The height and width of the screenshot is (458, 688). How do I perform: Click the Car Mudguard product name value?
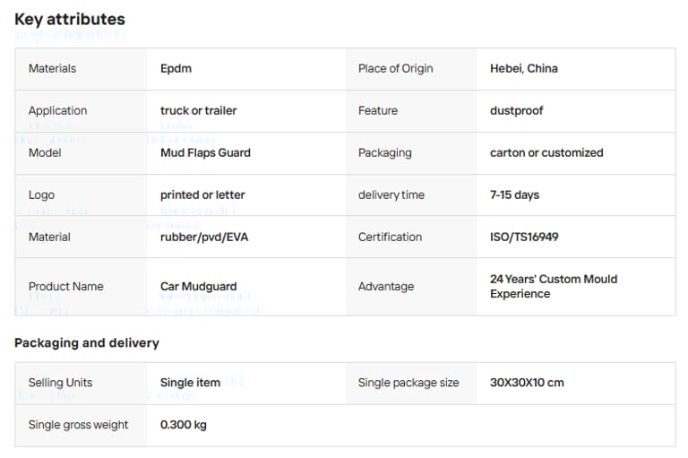click(198, 286)
